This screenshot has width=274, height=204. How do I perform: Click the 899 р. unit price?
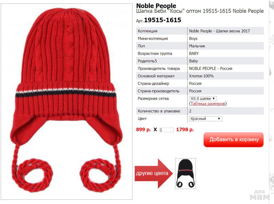click(x=143, y=130)
